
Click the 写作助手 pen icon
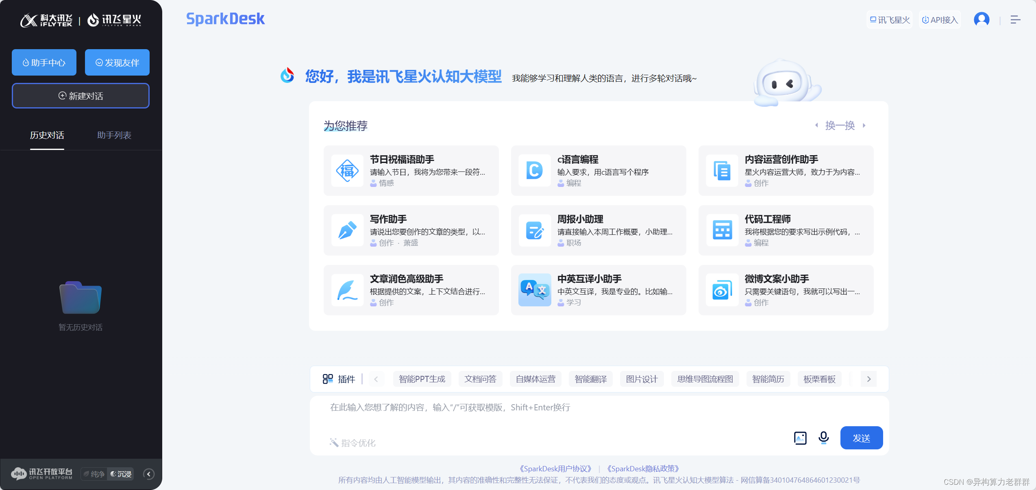click(x=347, y=230)
